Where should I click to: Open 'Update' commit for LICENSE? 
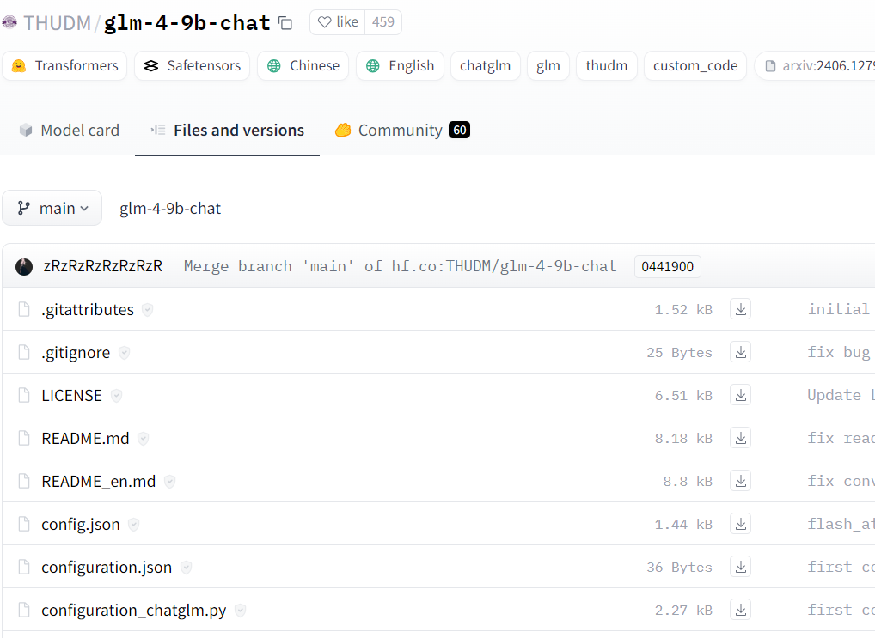[x=841, y=395]
